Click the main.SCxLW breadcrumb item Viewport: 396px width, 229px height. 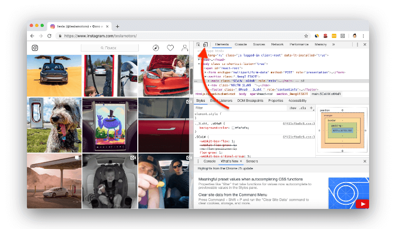coord(326,94)
